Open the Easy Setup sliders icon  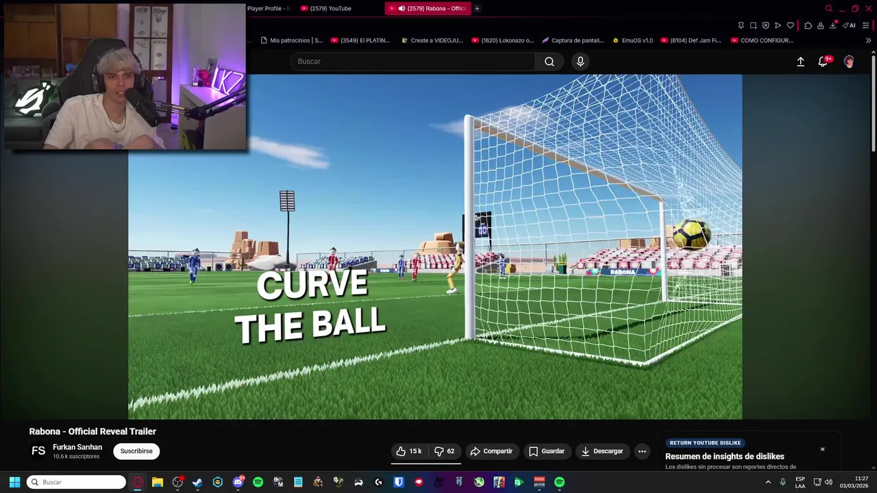(x=866, y=25)
